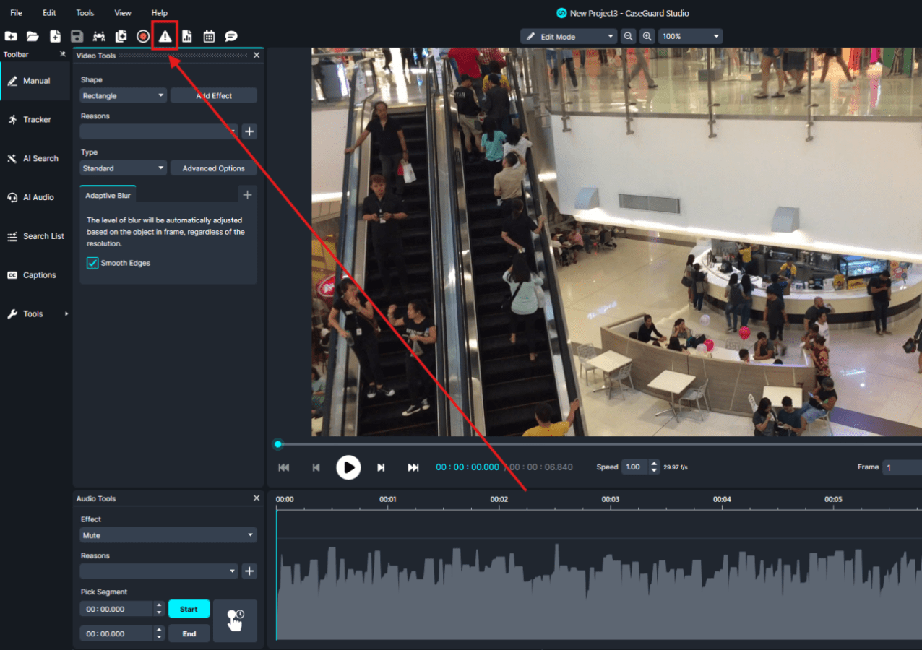
Task: Switch to the AI Search sidebar tab
Action: coord(35,158)
